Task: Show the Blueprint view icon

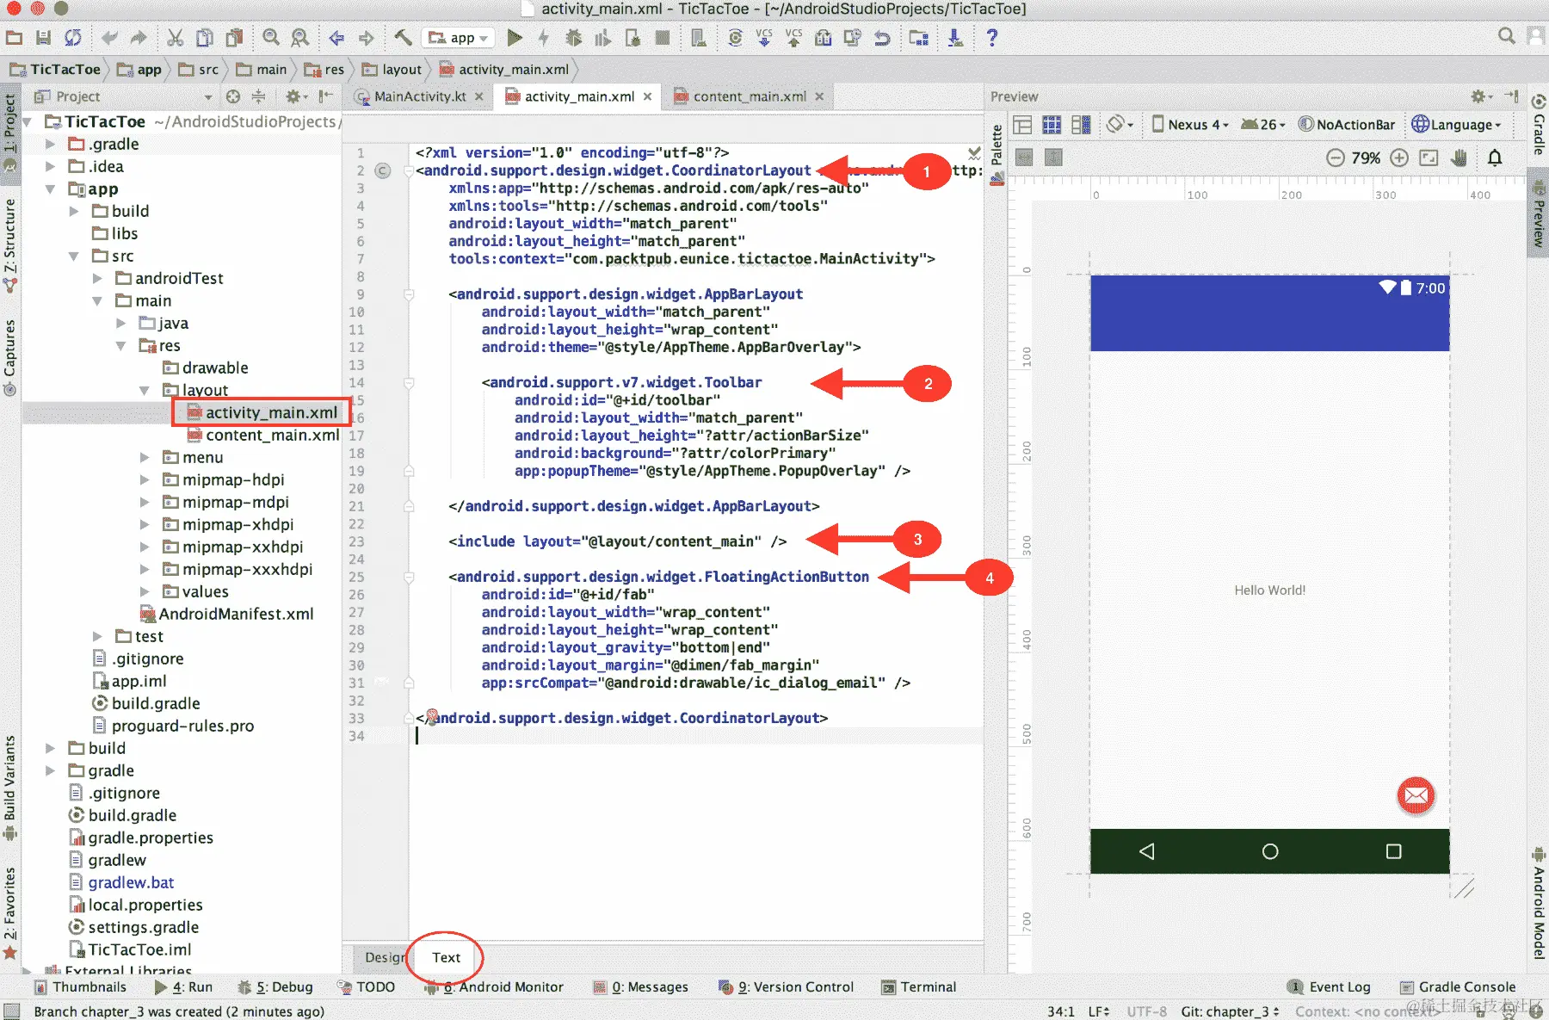Action: point(1052,125)
